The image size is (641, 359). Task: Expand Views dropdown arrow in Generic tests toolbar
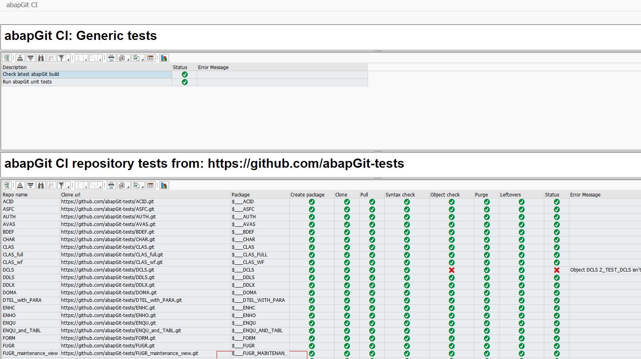pos(128,59)
